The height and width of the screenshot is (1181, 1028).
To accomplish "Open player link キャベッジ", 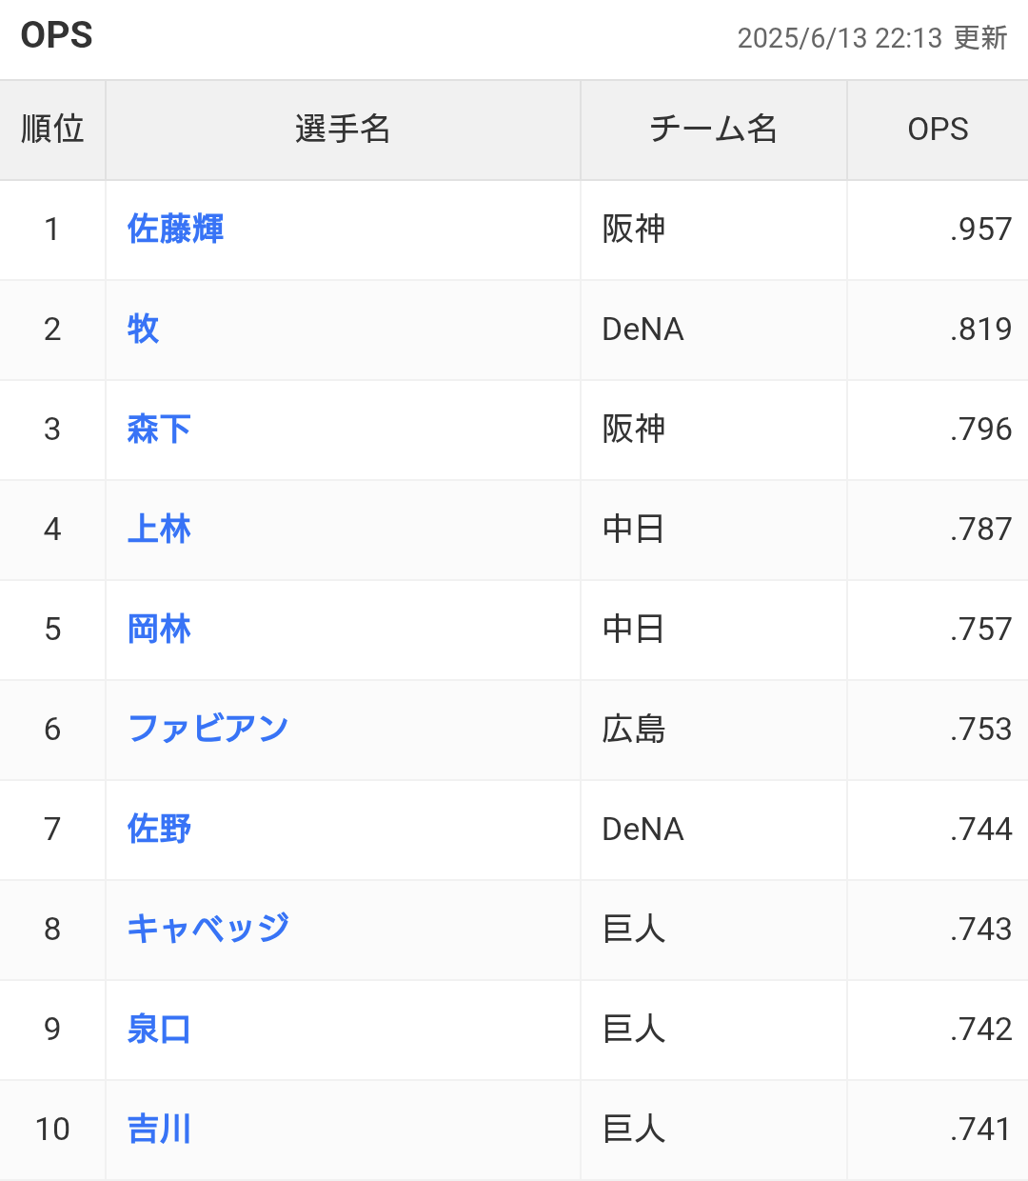I will [208, 930].
